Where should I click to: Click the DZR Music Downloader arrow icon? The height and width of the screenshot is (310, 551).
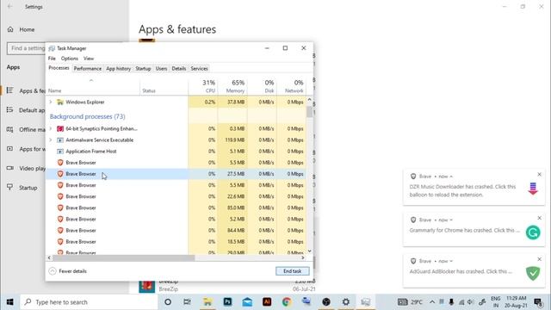[533, 189]
